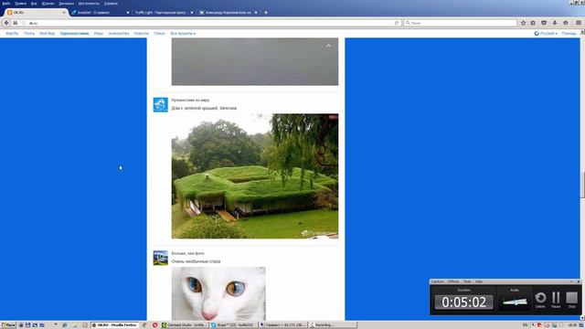Image resolution: width=585 pixels, height=329 pixels.
Task: Open the Инструменты menu
Action: point(89,4)
